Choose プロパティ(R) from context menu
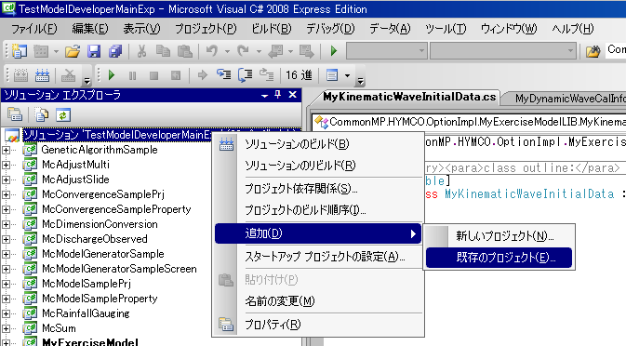Viewport: 626px width, 346px height. [x=318, y=325]
